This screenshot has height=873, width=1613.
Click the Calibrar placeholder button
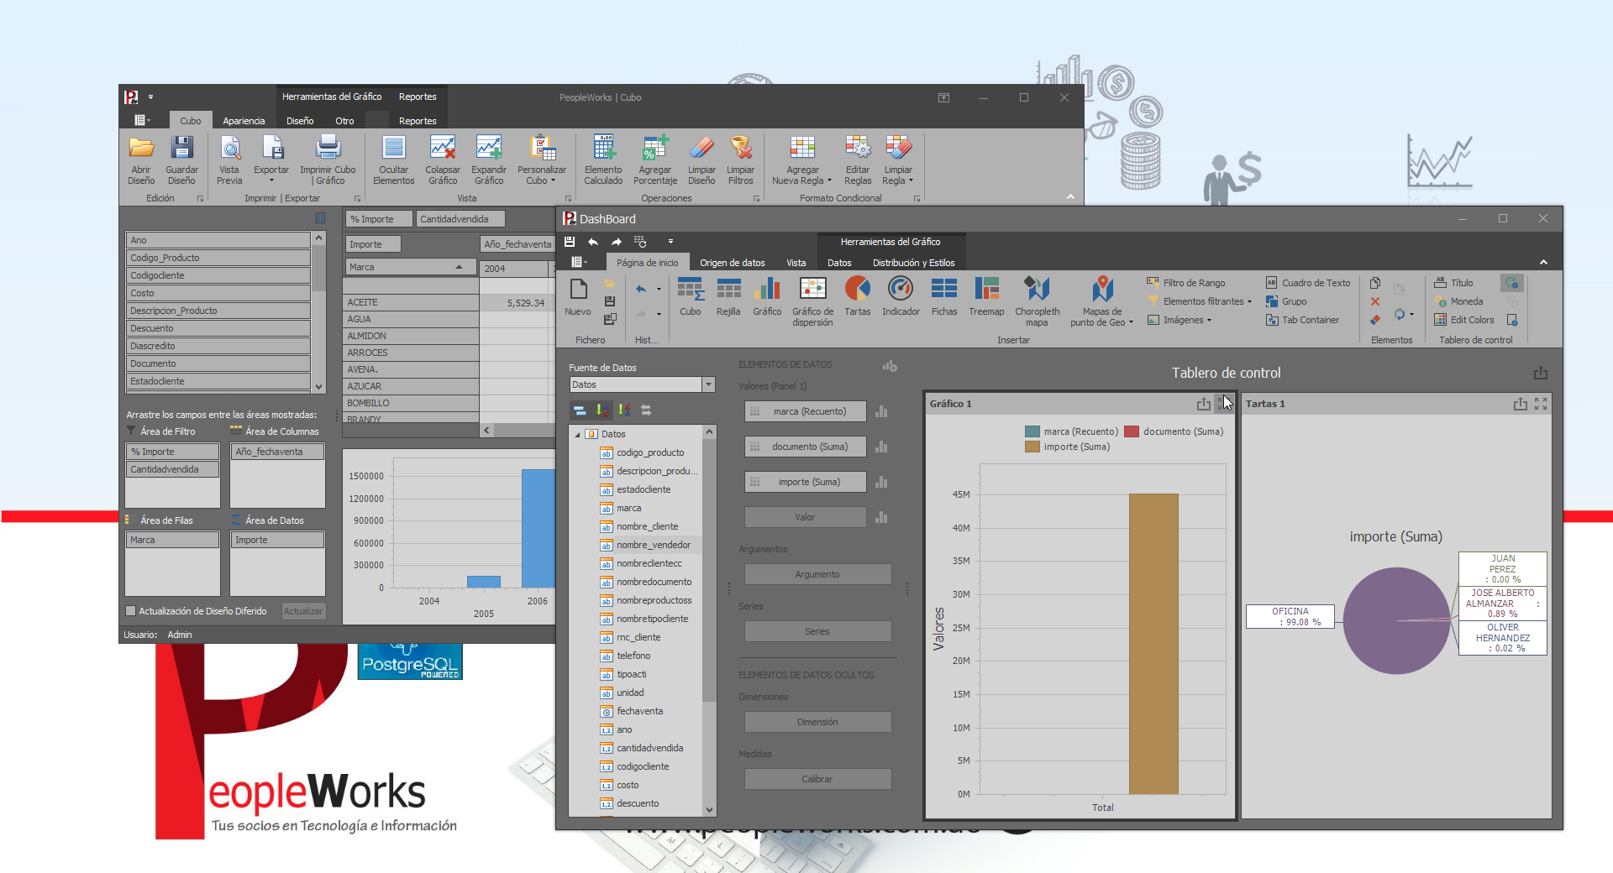click(x=817, y=779)
